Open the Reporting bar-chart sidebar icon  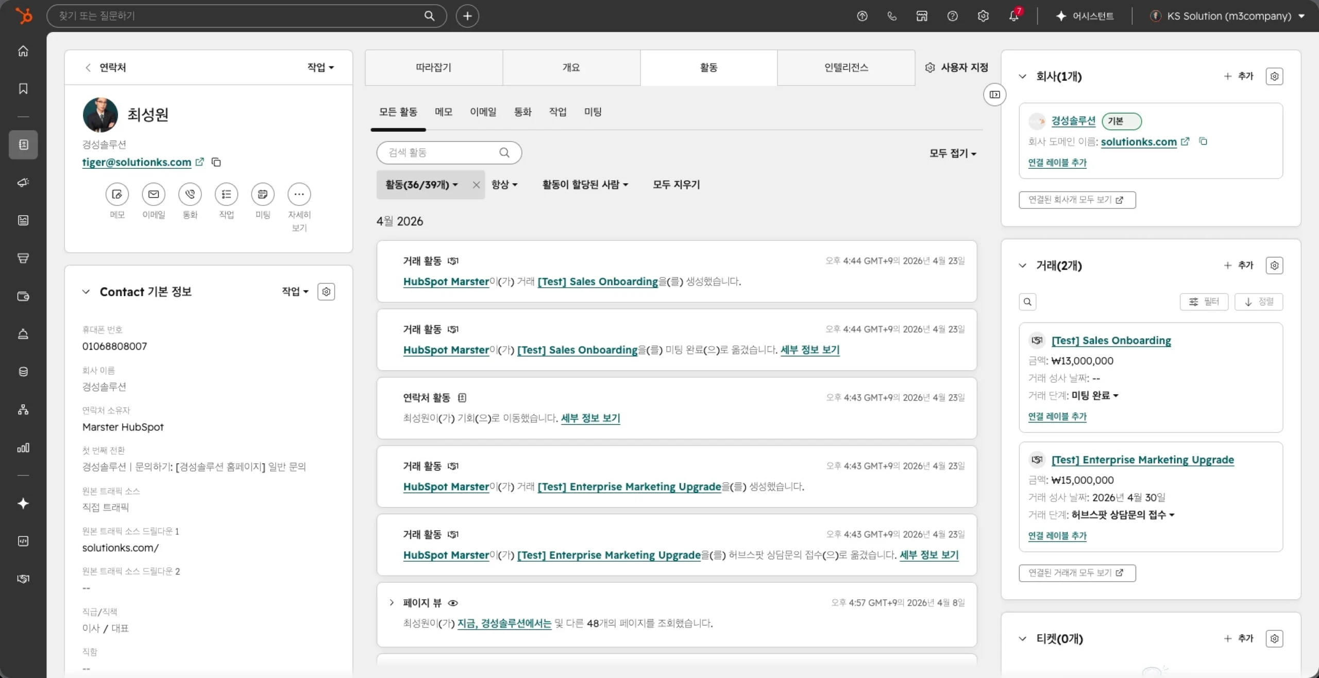23,448
